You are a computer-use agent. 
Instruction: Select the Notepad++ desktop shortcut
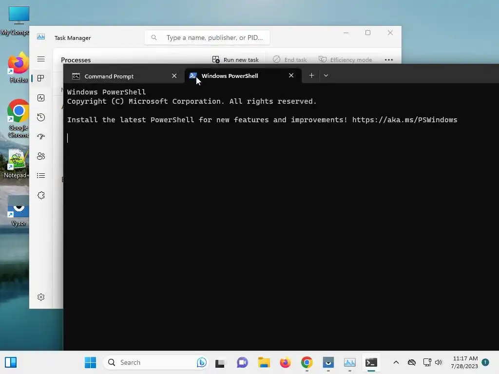coord(17,164)
